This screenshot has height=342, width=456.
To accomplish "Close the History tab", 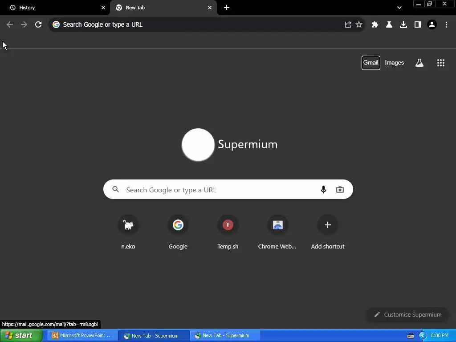I will [103, 8].
